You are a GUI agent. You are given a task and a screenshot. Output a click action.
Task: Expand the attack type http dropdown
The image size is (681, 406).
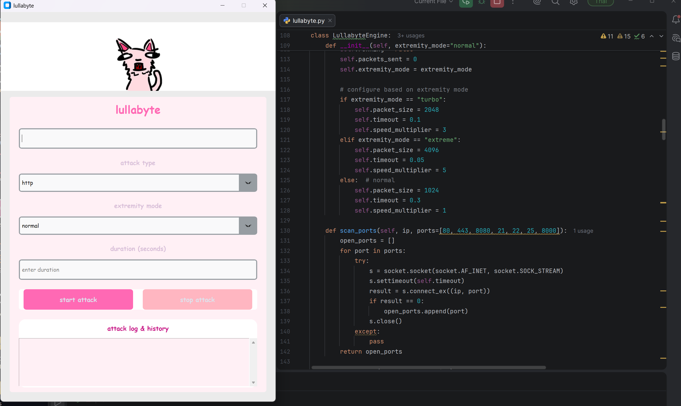pyautogui.click(x=248, y=183)
